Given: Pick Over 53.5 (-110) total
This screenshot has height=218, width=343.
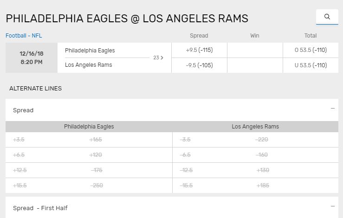Looking at the screenshot, I should [x=311, y=50].
